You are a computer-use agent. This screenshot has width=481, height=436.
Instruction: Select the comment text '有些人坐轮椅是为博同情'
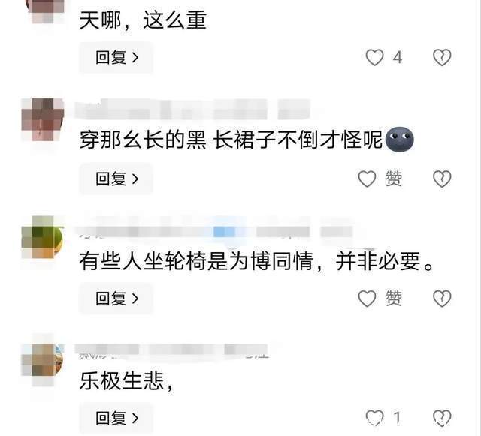(x=196, y=261)
